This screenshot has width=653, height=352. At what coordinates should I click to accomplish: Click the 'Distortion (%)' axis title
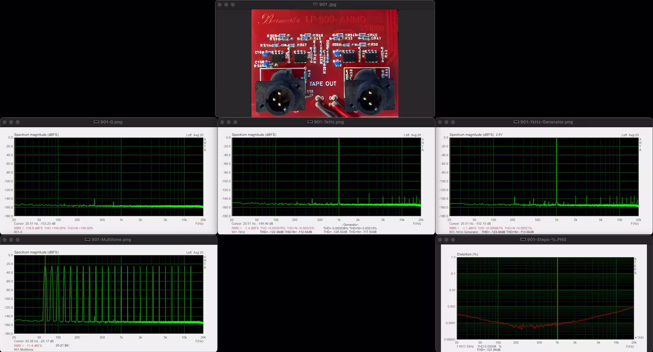point(467,254)
